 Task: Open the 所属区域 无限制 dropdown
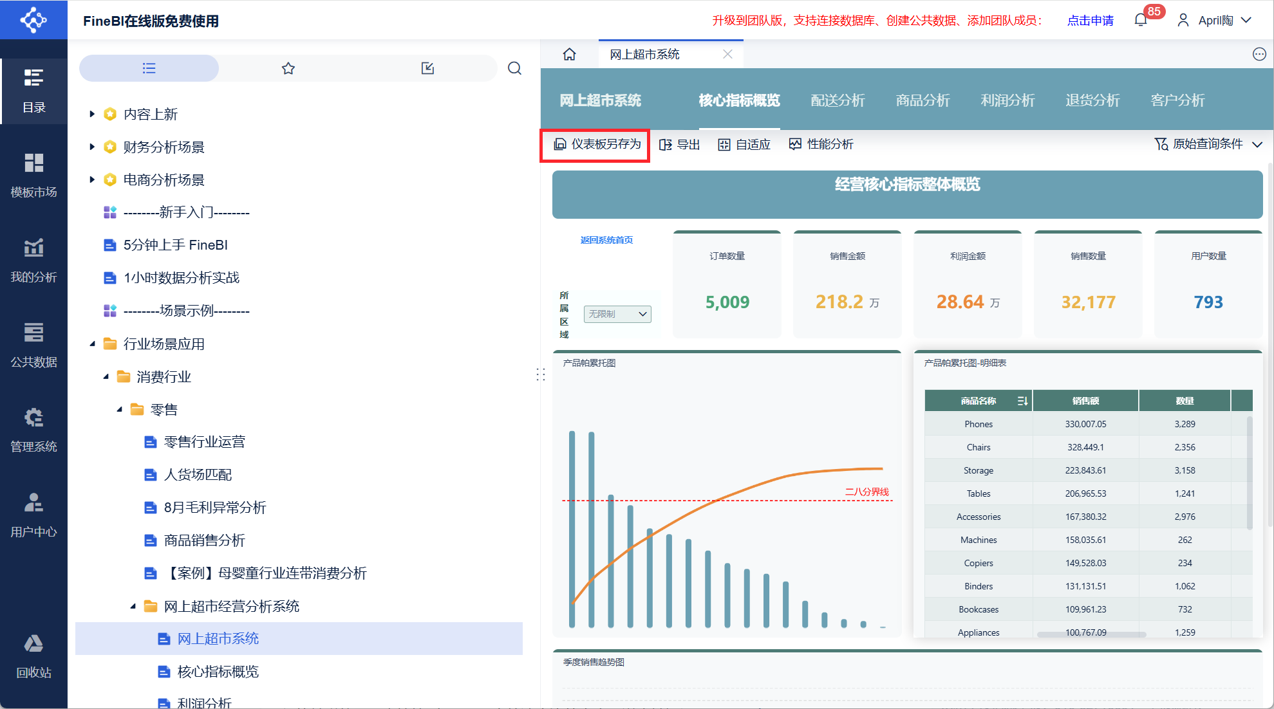click(617, 314)
